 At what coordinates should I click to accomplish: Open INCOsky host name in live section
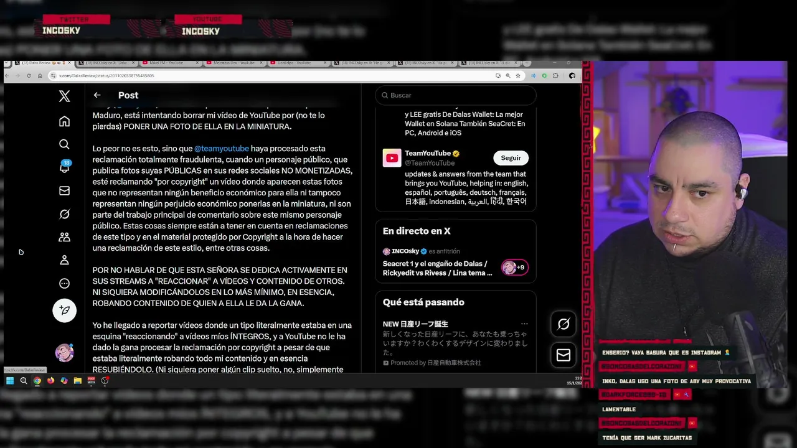pos(405,251)
